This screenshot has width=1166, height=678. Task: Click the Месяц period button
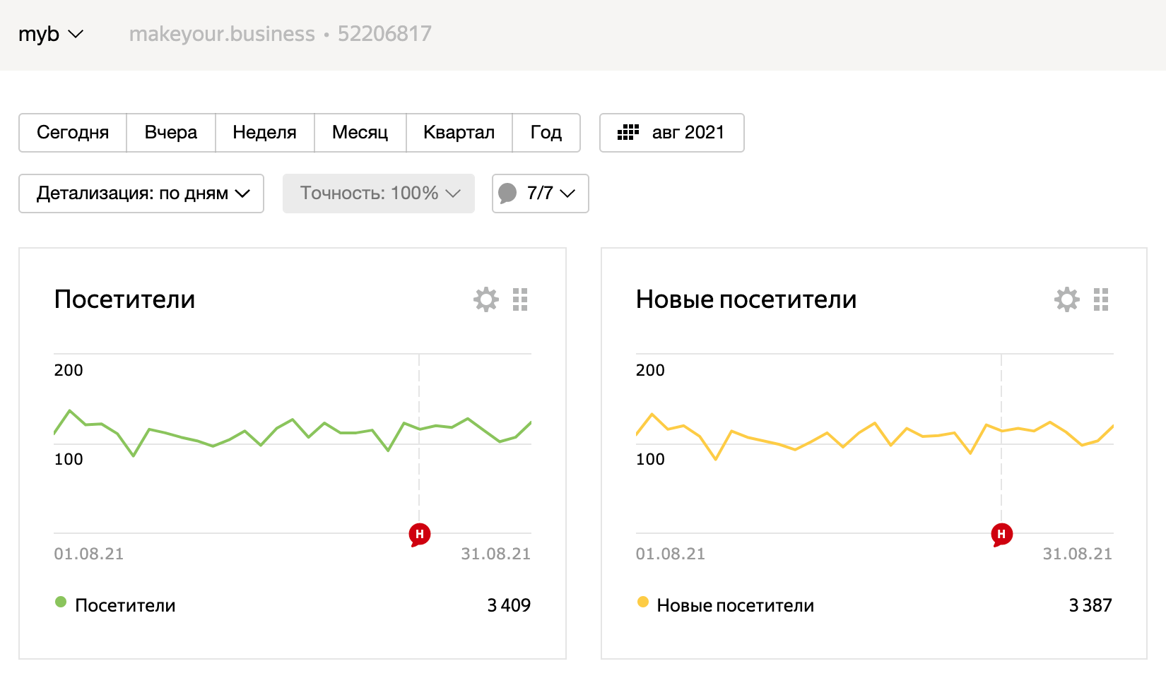click(360, 133)
